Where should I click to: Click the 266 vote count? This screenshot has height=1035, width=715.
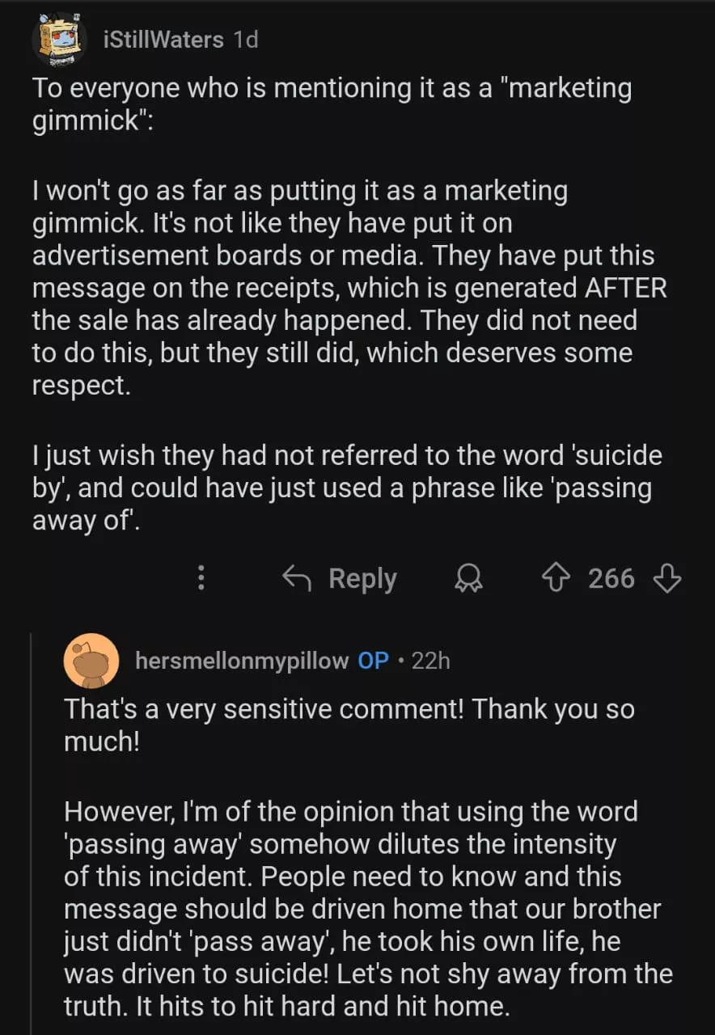pyautogui.click(x=611, y=578)
